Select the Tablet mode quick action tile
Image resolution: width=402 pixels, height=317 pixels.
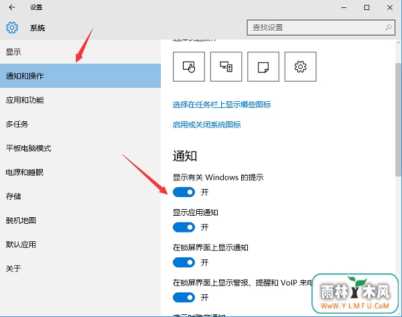[189, 66]
